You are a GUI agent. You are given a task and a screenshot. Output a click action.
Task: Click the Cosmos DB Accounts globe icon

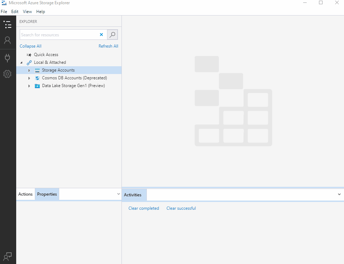37,78
